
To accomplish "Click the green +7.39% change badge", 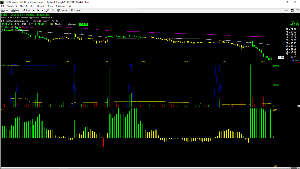I will tap(83, 24).
